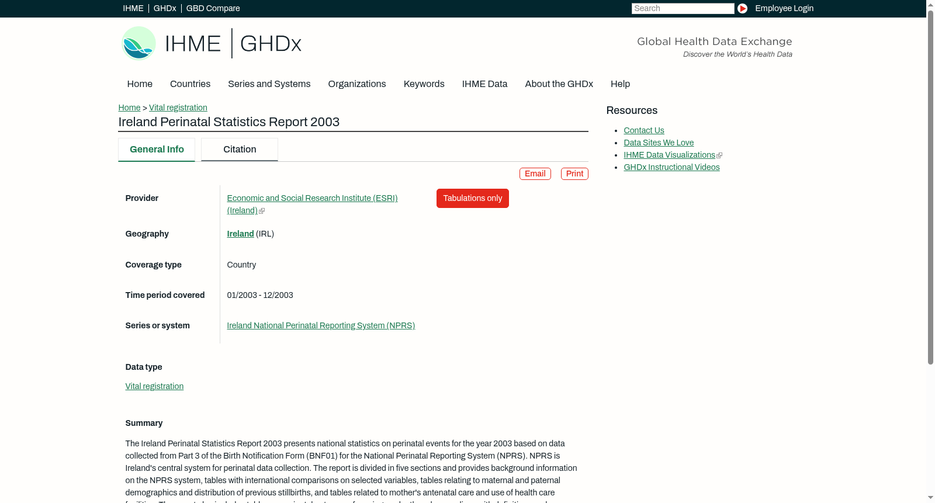Click the 'Geography' field label
The width and height of the screenshot is (935, 503).
(147, 234)
